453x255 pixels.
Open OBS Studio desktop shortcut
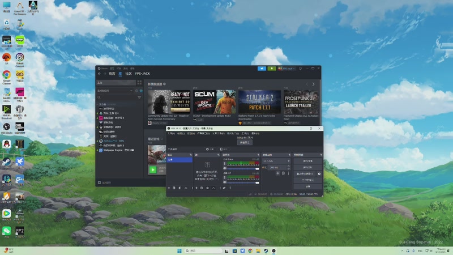(x=7, y=128)
